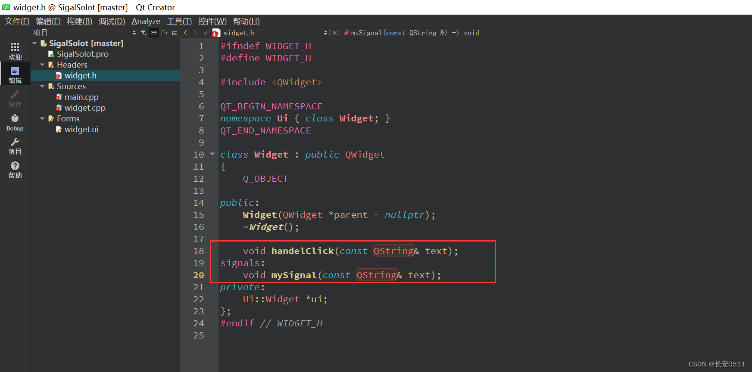Open the 设计 (Design) mode
The image size is (752, 372).
(15, 99)
